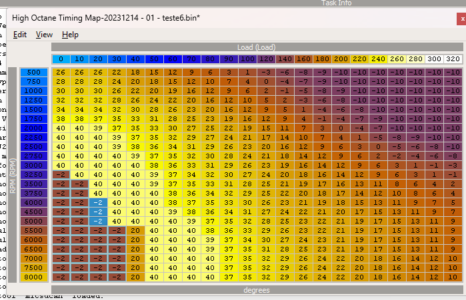Image resolution: width=466 pixels, height=300 pixels.
Task: Select the cell at 3250 RPM, 0 load
Action: pyautogui.click(x=61, y=174)
